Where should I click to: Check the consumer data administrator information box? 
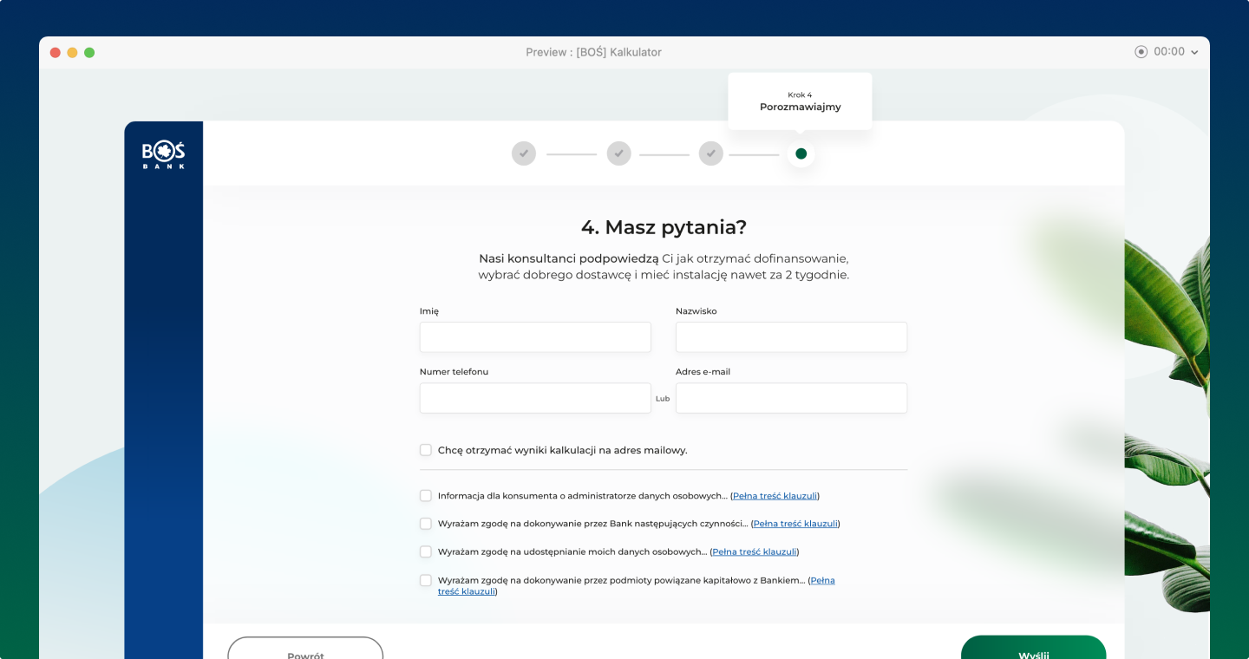pos(426,496)
